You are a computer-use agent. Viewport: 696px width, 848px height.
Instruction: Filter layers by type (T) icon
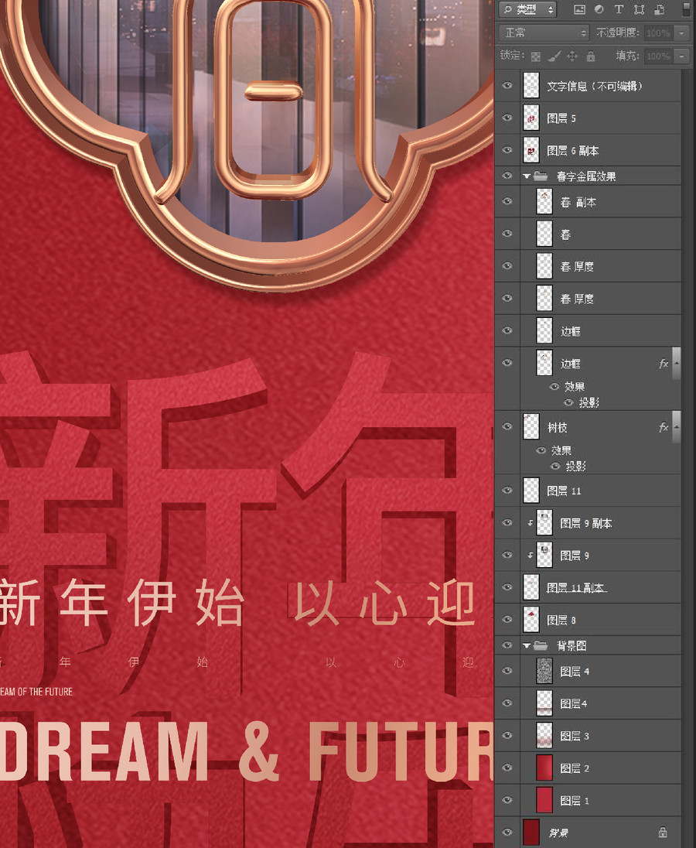pos(619,9)
